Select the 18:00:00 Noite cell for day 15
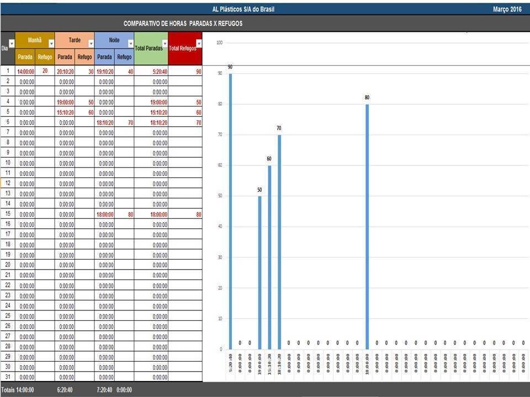The width and height of the screenshot is (530, 397). (x=105, y=214)
